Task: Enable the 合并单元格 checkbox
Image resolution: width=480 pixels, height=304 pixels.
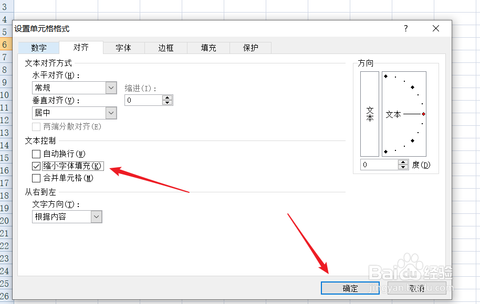Action: tap(36, 178)
